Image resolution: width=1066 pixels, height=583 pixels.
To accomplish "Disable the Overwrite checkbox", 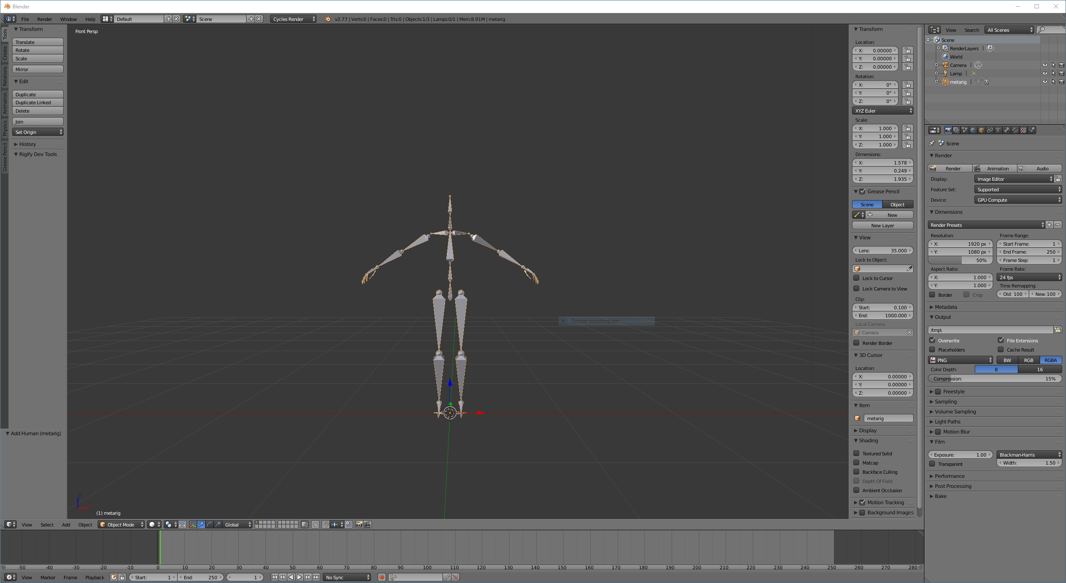I will click(x=933, y=340).
